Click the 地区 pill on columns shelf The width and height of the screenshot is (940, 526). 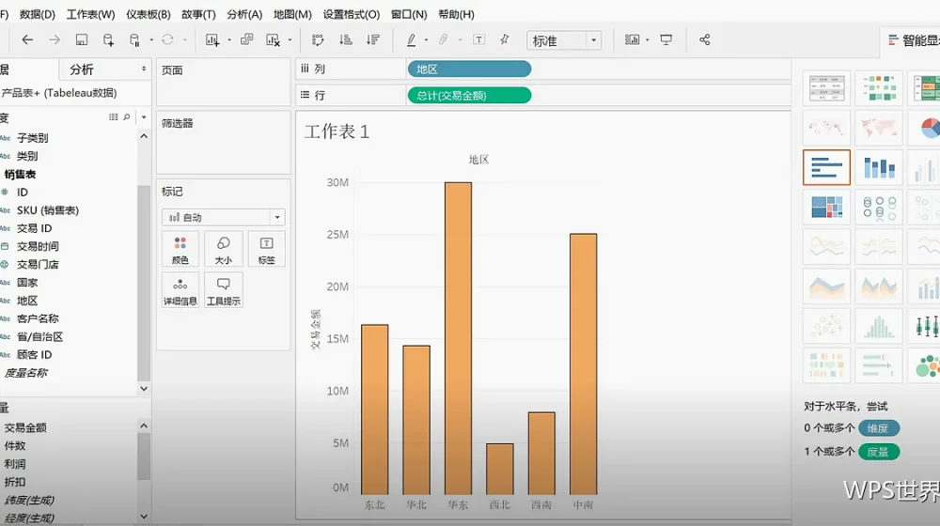tap(469, 69)
